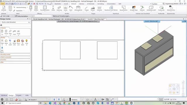187x105 pixels.
Task: Click the print icon in quick toolbar
Action: [12, 4]
